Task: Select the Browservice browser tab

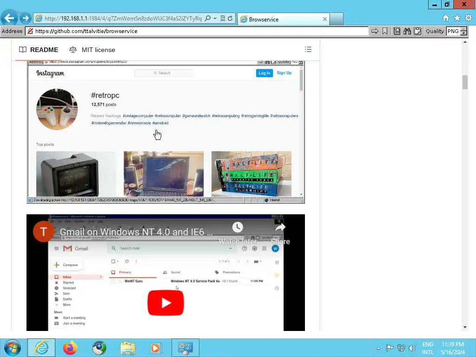Action: point(283,19)
